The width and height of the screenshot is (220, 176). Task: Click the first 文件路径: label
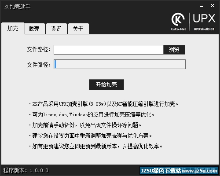tap(39, 49)
